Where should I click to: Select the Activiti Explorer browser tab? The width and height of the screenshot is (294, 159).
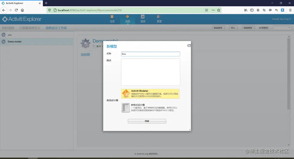21,3
